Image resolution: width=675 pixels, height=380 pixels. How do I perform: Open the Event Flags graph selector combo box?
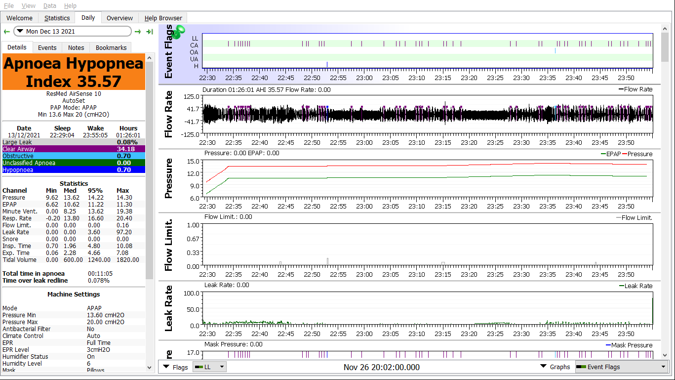(x=621, y=367)
